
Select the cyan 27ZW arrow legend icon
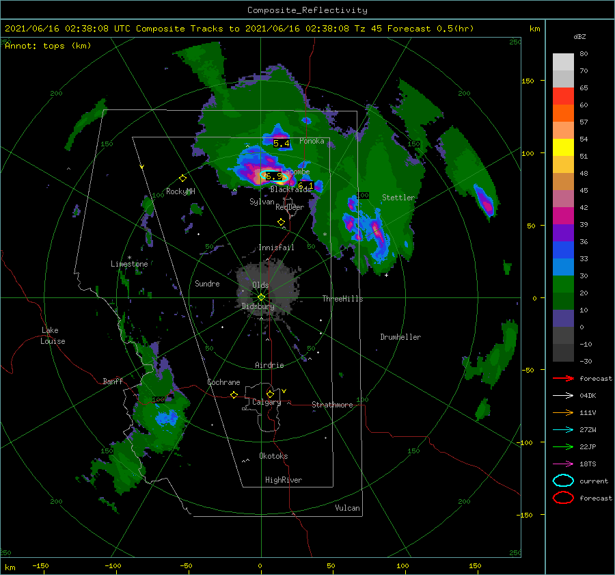563,430
